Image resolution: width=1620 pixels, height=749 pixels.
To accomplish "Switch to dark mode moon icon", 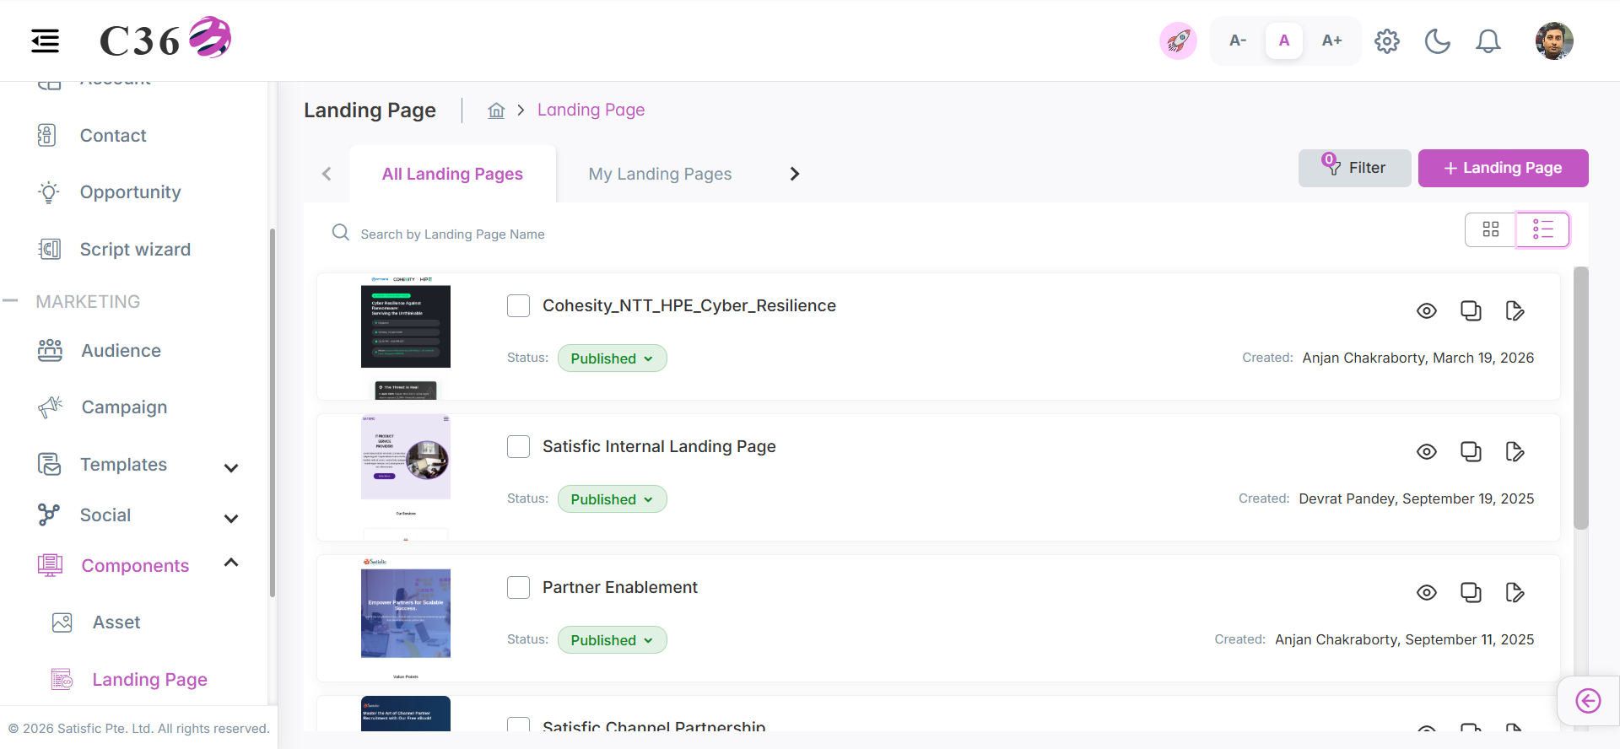I will click(x=1438, y=40).
